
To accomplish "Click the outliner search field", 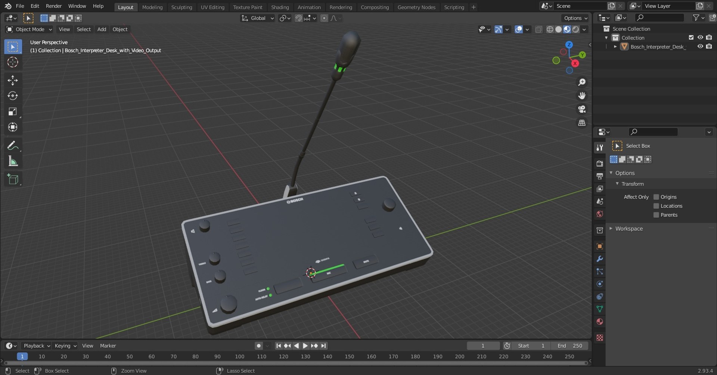I will tap(659, 18).
